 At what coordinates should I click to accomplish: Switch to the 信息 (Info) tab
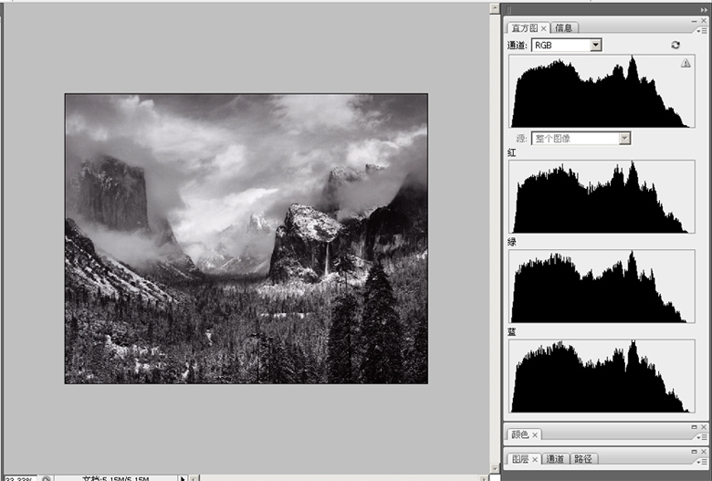pyautogui.click(x=565, y=28)
